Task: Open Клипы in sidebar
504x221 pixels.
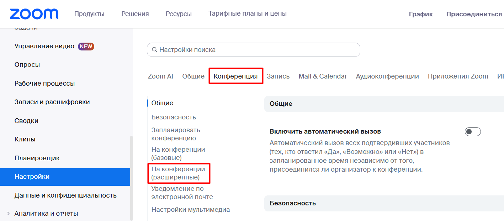Action: 25,139
